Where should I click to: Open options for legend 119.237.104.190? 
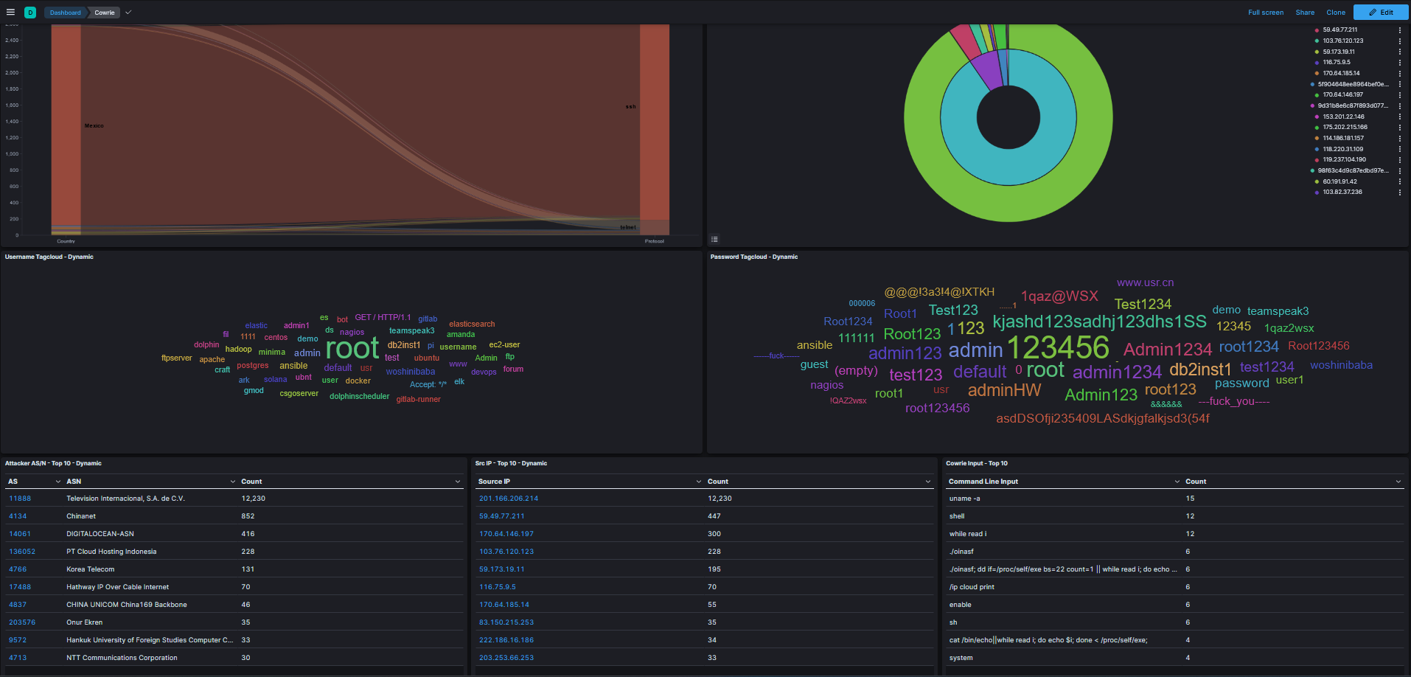(x=1400, y=159)
